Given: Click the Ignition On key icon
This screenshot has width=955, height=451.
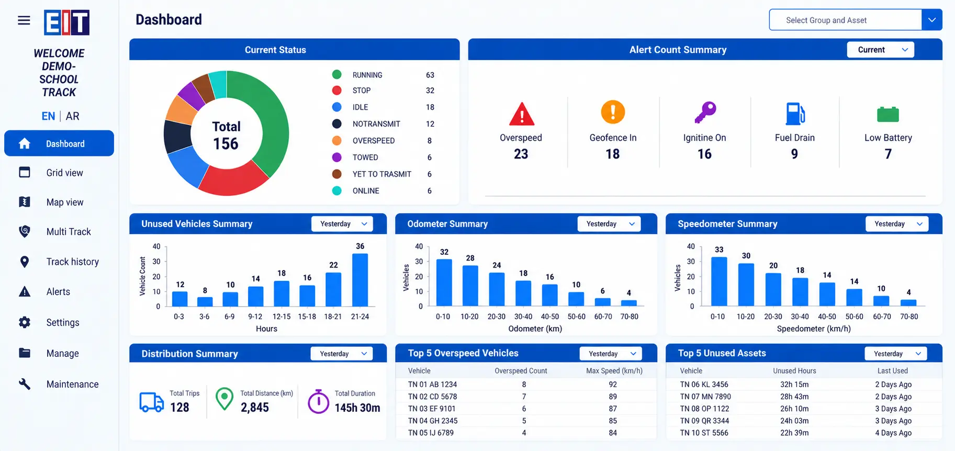Looking at the screenshot, I should (705, 112).
